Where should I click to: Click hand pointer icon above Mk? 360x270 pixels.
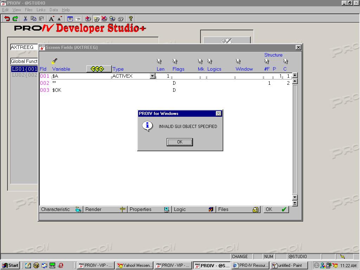click(200, 61)
